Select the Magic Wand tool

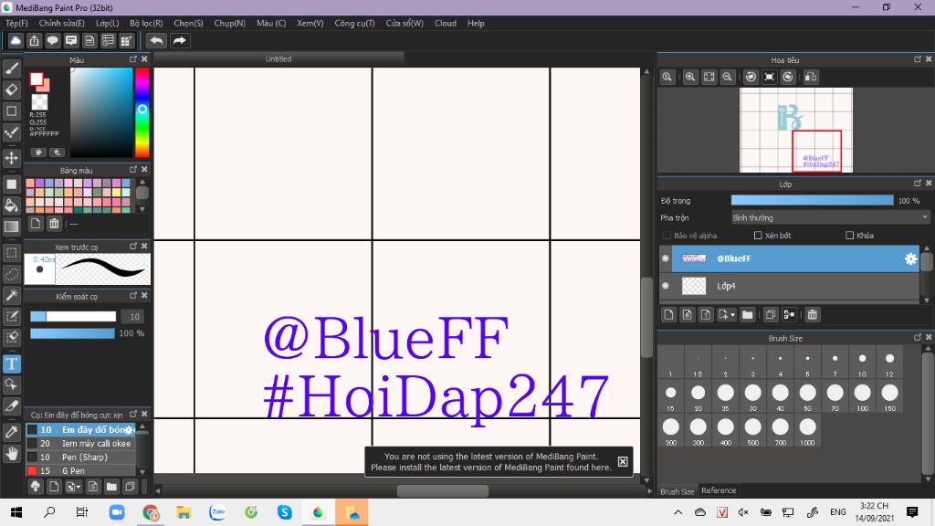[x=11, y=295]
